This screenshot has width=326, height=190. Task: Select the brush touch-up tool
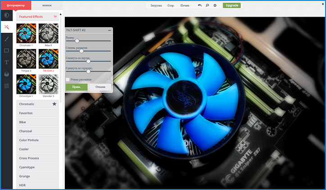6,39
